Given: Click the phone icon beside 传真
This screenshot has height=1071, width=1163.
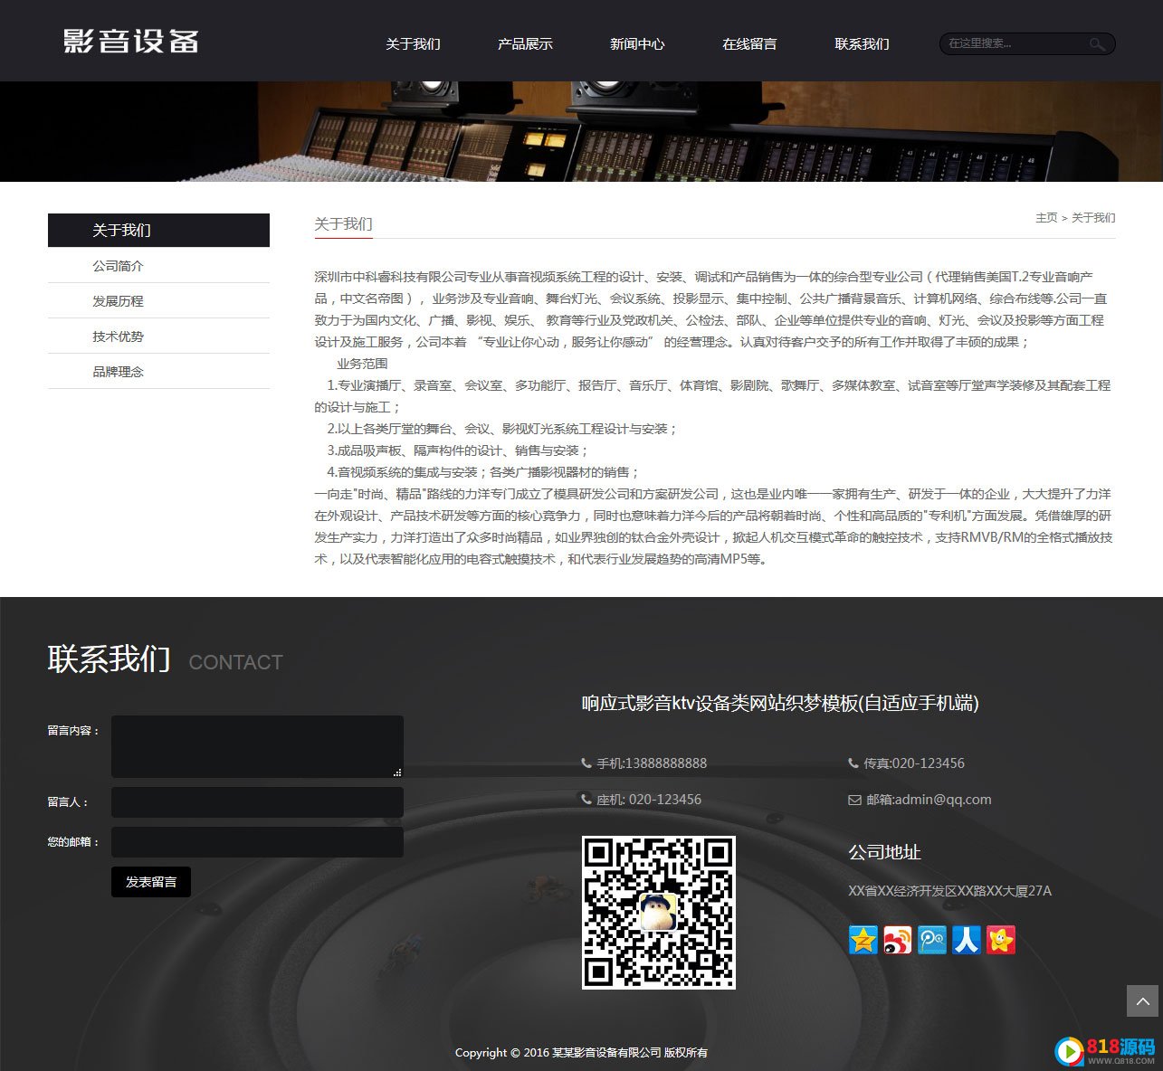Looking at the screenshot, I should tap(853, 763).
